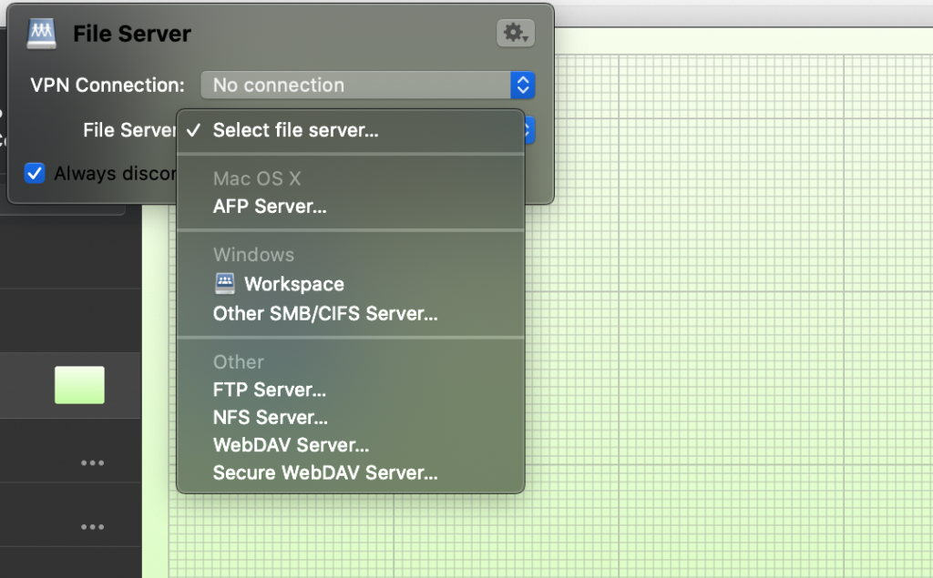Click the green gradient thumbnail in sidebar

(80, 385)
